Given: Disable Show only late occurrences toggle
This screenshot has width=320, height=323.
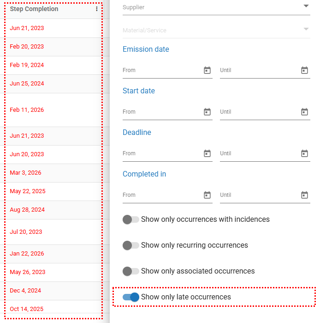Looking at the screenshot, I should [131, 297].
